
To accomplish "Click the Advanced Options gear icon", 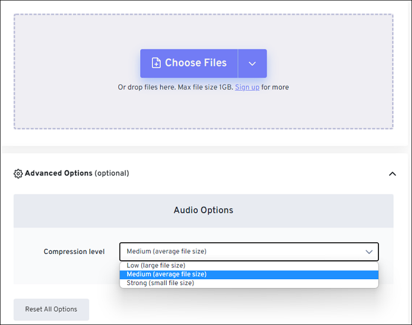I will click(18, 174).
